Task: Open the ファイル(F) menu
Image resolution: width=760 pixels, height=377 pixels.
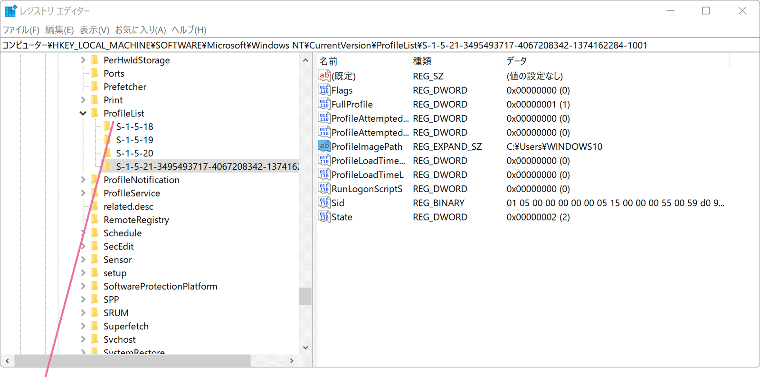Action: pos(21,30)
